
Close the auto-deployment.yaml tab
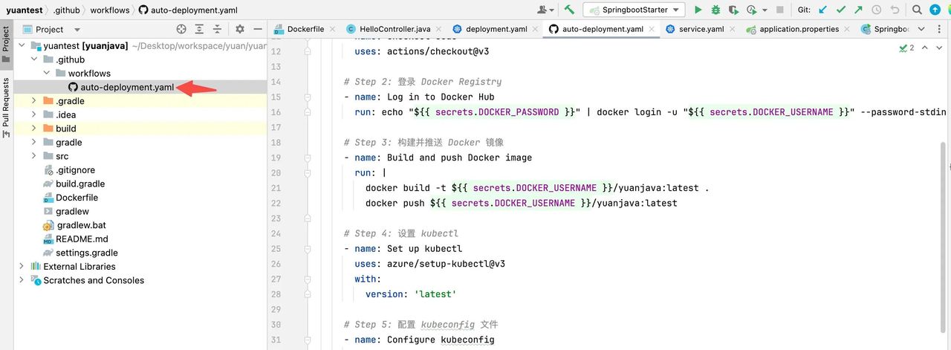click(652, 29)
